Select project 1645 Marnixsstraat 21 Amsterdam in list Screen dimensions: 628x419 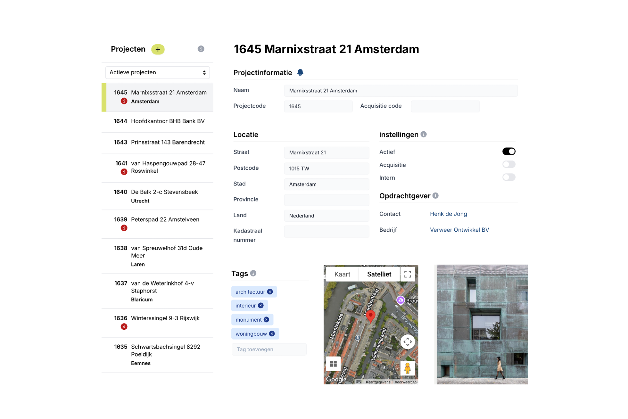click(x=157, y=97)
